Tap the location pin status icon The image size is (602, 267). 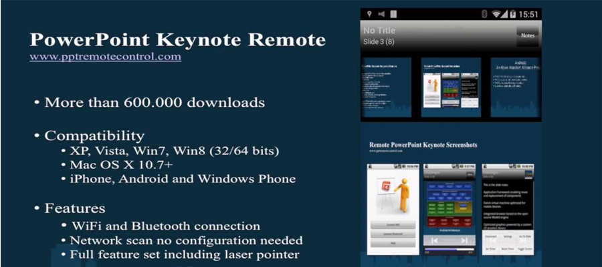pyautogui.click(x=369, y=14)
